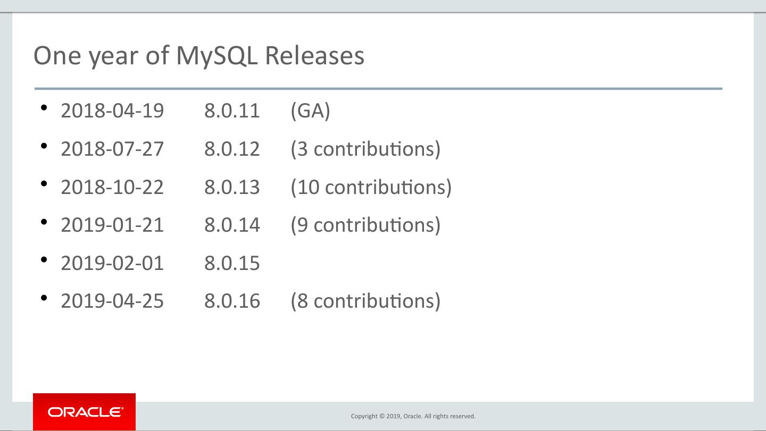Click version number 8.0.13

pos(232,188)
